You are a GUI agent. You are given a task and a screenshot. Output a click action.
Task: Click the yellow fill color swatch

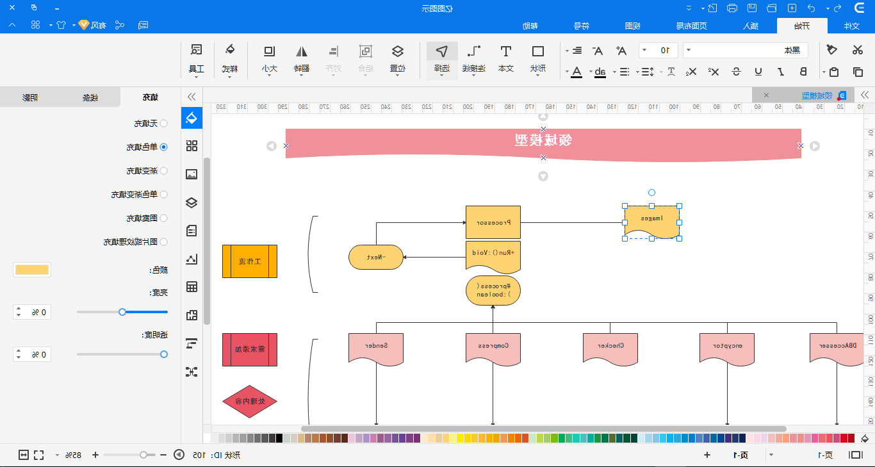pos(32,270)
